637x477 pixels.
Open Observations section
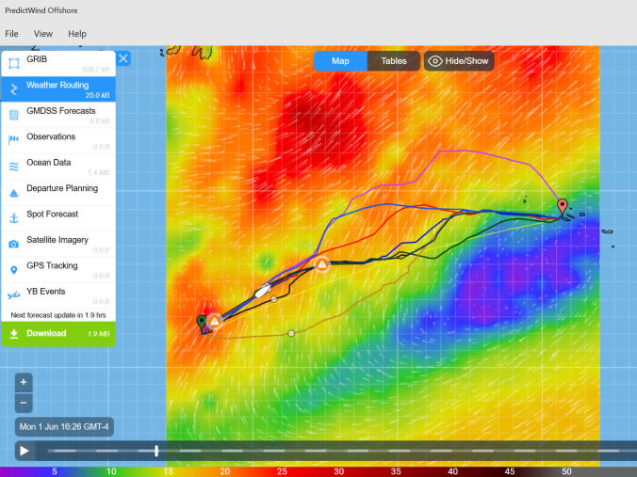pos(58,140)
